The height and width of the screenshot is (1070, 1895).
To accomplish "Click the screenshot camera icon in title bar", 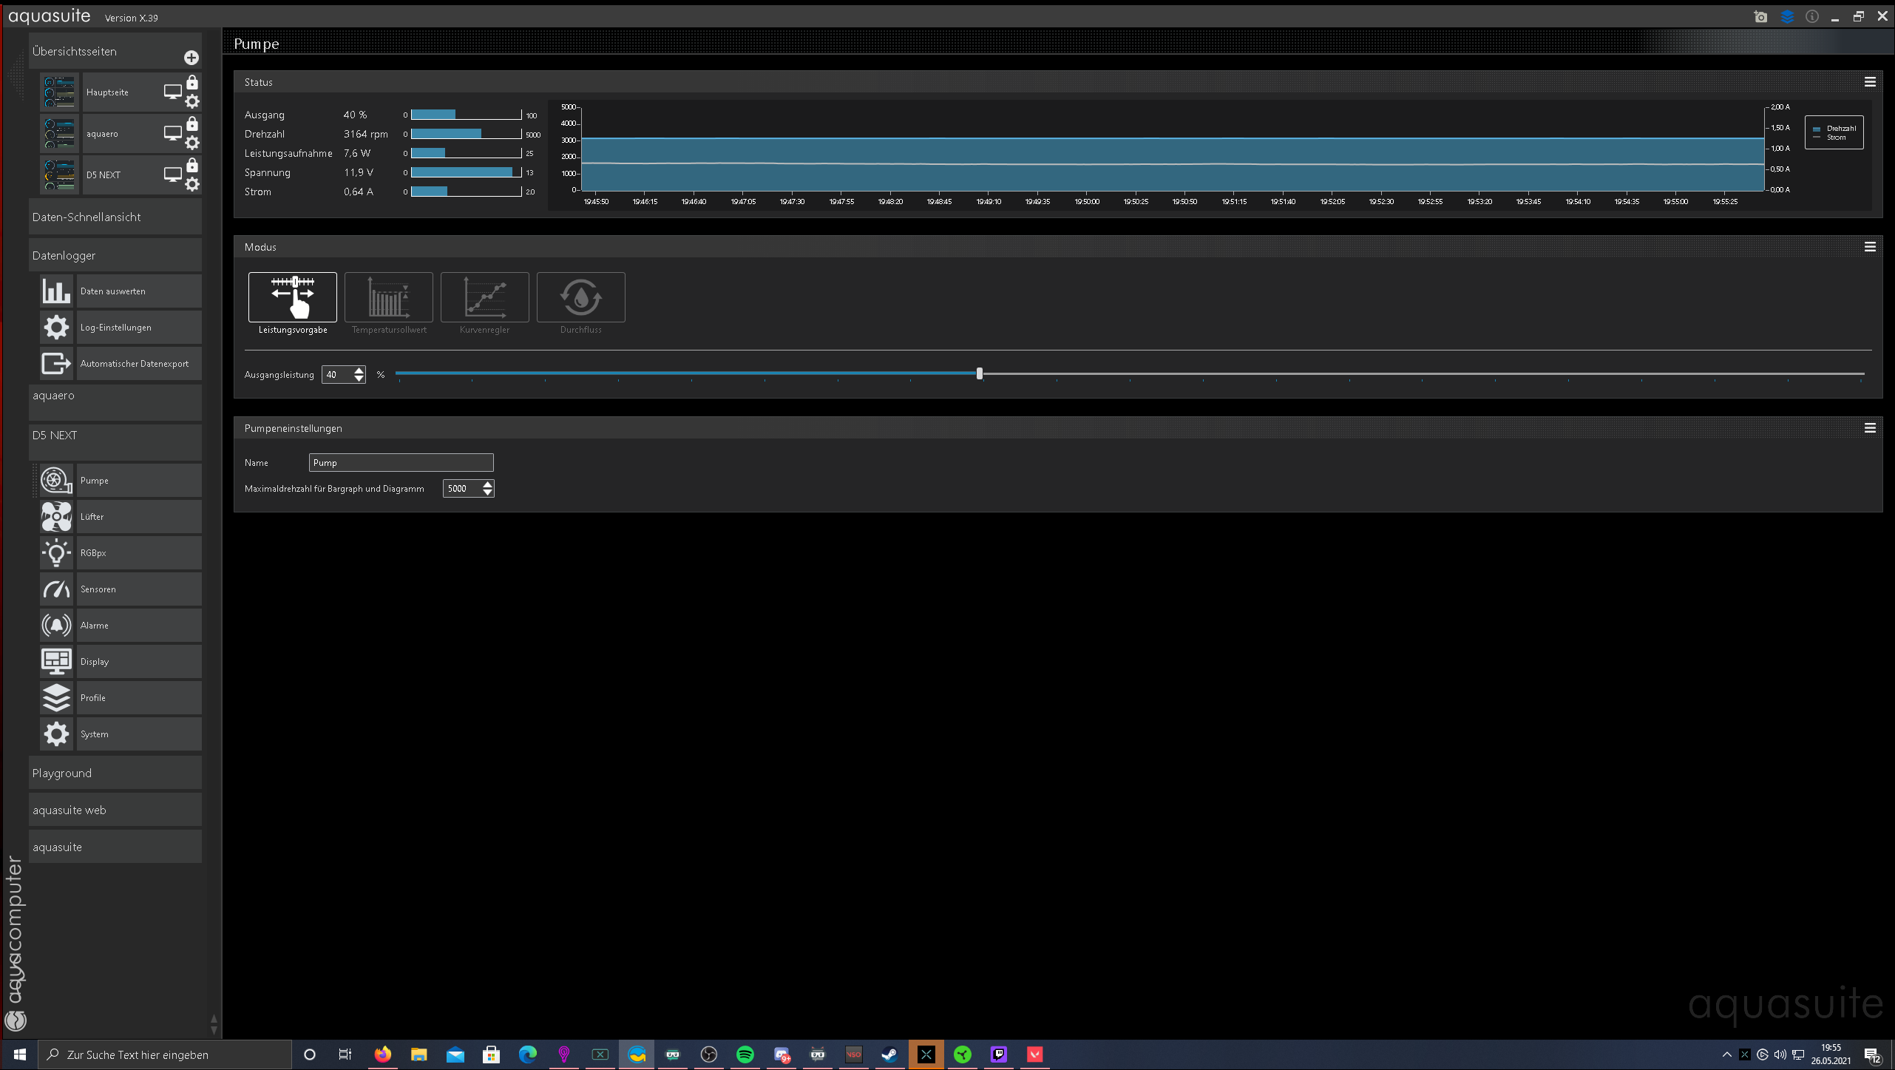I will (1760, 17).
